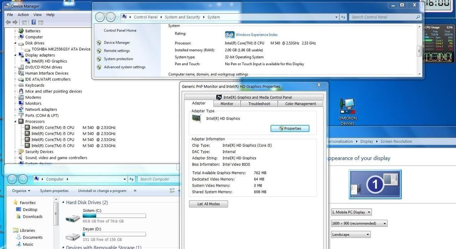Open the Intel(R) Graphics and Media Control Panel tab
The height and width of the screenshot is (249, 456).
(254, 97)
